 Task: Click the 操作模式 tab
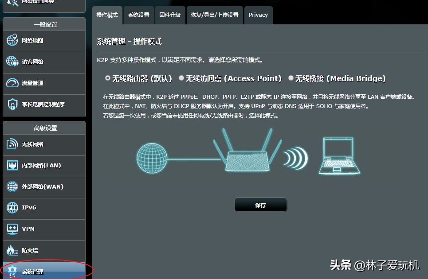click(x=107, y=15)
